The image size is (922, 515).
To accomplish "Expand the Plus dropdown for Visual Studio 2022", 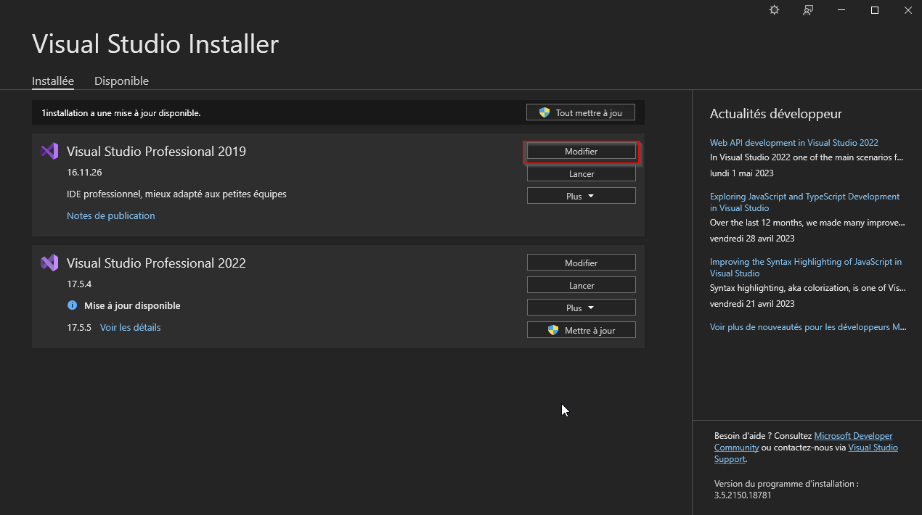I will [581, 308].
